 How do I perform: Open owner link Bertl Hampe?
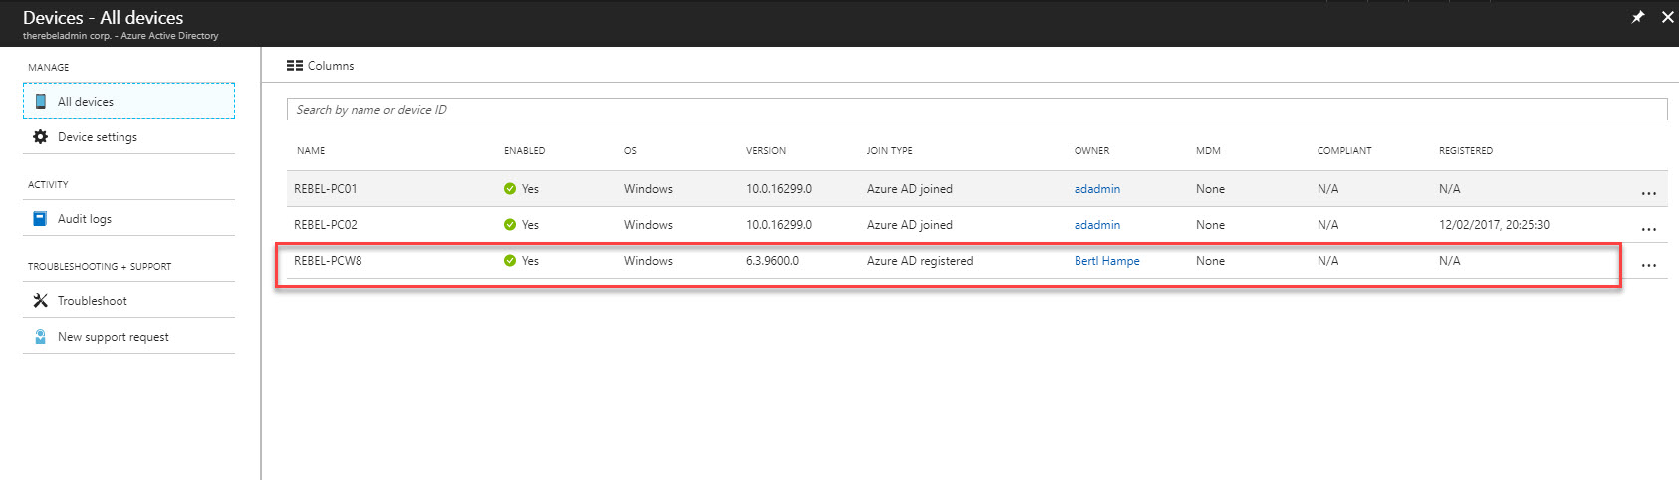(1106, 261)
